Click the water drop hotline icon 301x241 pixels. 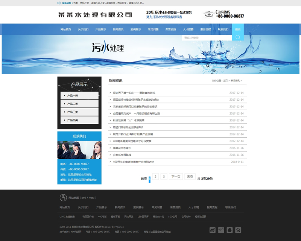[x=208, y=15]
